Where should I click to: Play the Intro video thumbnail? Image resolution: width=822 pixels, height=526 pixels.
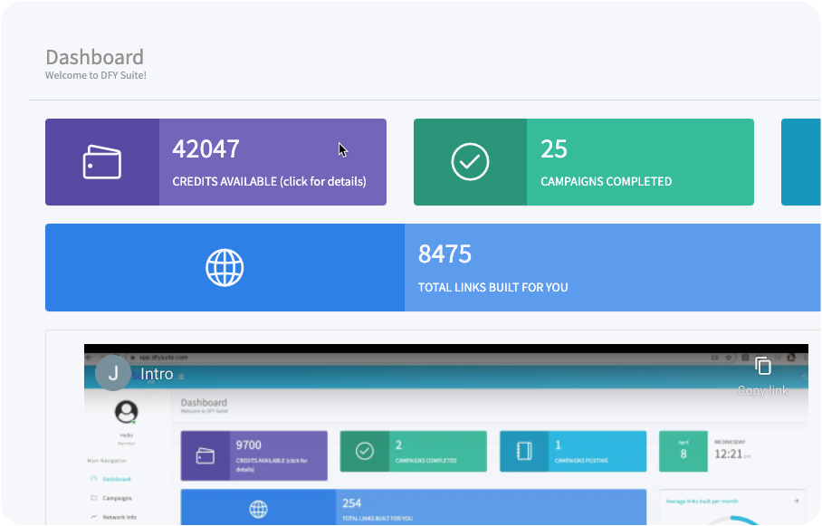(x=446, y=435)
